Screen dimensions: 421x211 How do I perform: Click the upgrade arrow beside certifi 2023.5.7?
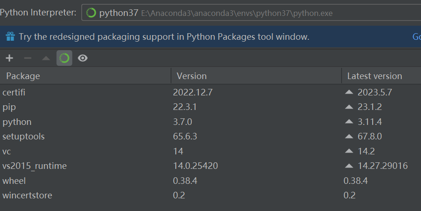tap(349, 92)
